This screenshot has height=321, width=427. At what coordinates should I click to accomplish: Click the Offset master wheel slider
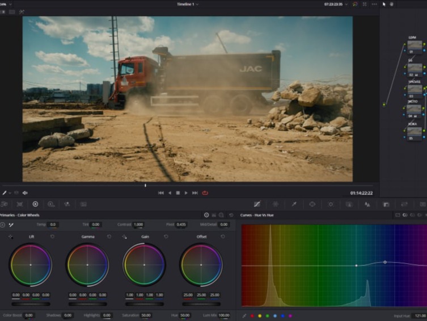201,304
